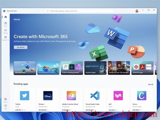Open the Visual Studio Code icon
The image size is (160, 120).
click(x=95, y=96)
